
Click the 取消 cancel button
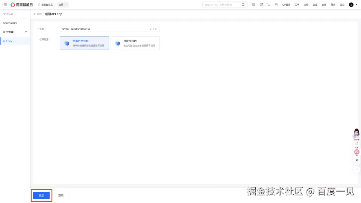click(61, 195)
